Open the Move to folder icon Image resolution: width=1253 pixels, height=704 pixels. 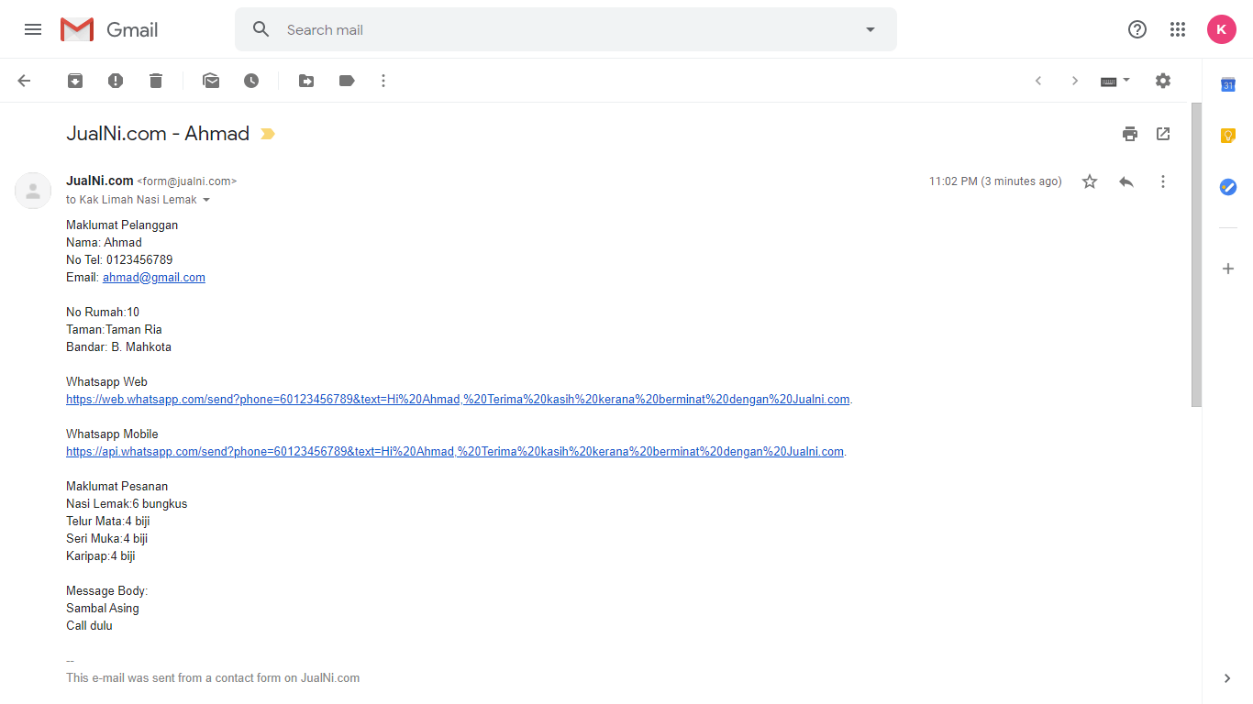(306, 81)
